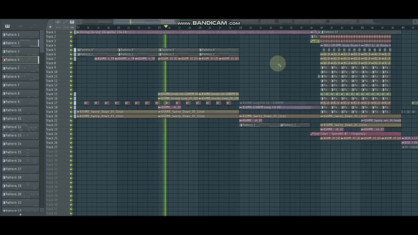The height and width of the screenshot is (235, 418).
Task: Switch playlist focus to NOTE waveform icon
Action: click(x=58, y=22)
